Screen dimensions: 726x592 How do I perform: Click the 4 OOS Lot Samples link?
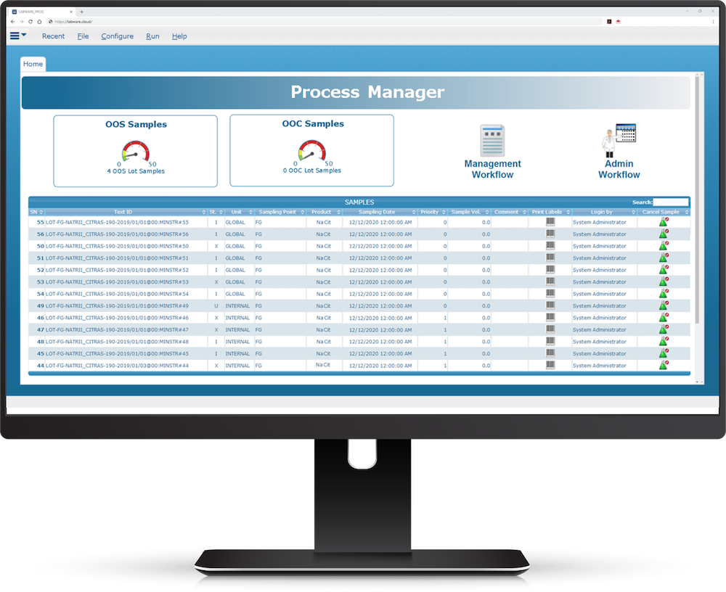pos(134,171)
